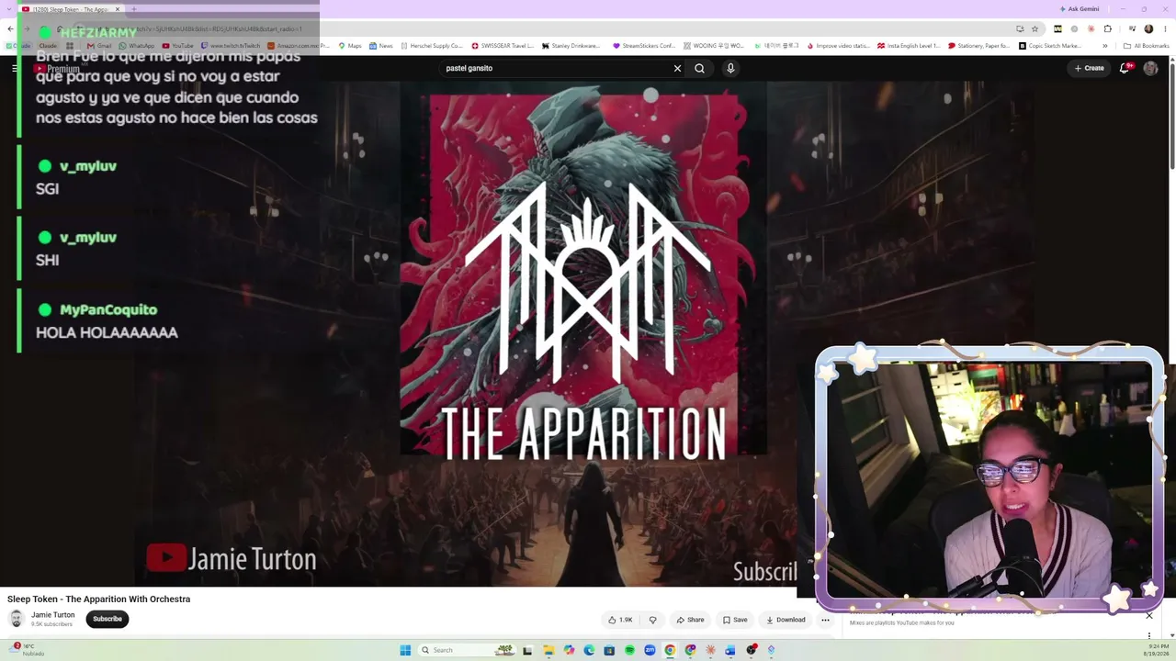This screenshot has width=1176, height=661.
Task: Open the Copic Sketch Marker bookmark
Action: pyautogui.click(x=1050, y=46)
